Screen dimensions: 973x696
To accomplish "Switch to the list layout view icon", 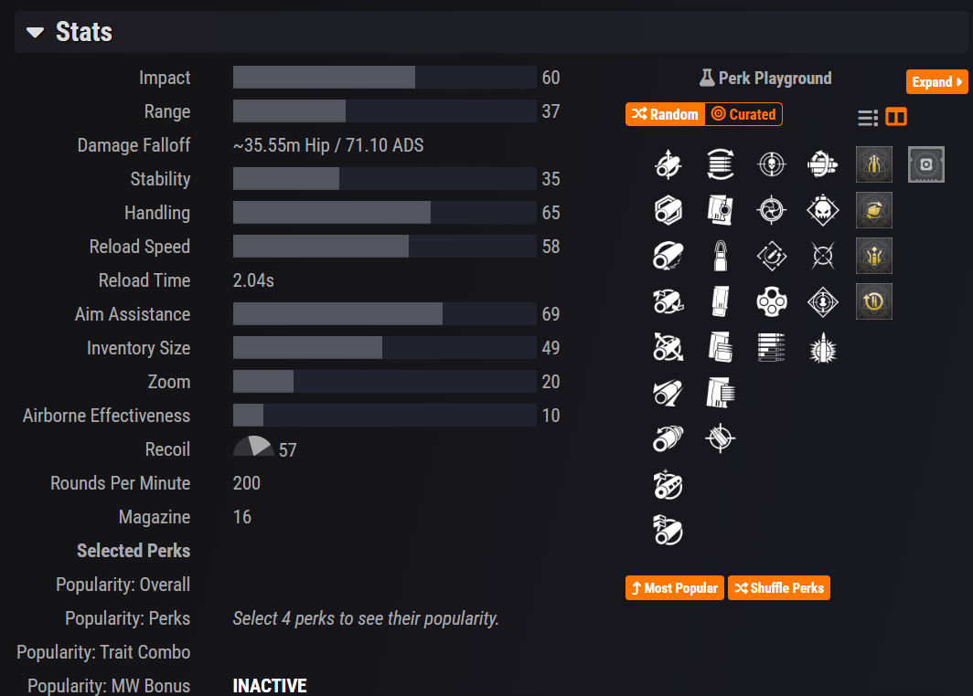I will coord(867,117).
